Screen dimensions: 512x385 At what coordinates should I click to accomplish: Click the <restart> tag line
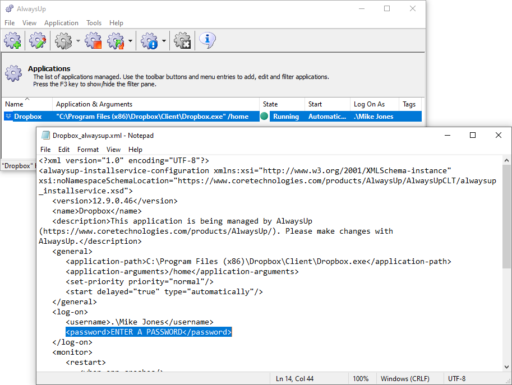point(86,363)
